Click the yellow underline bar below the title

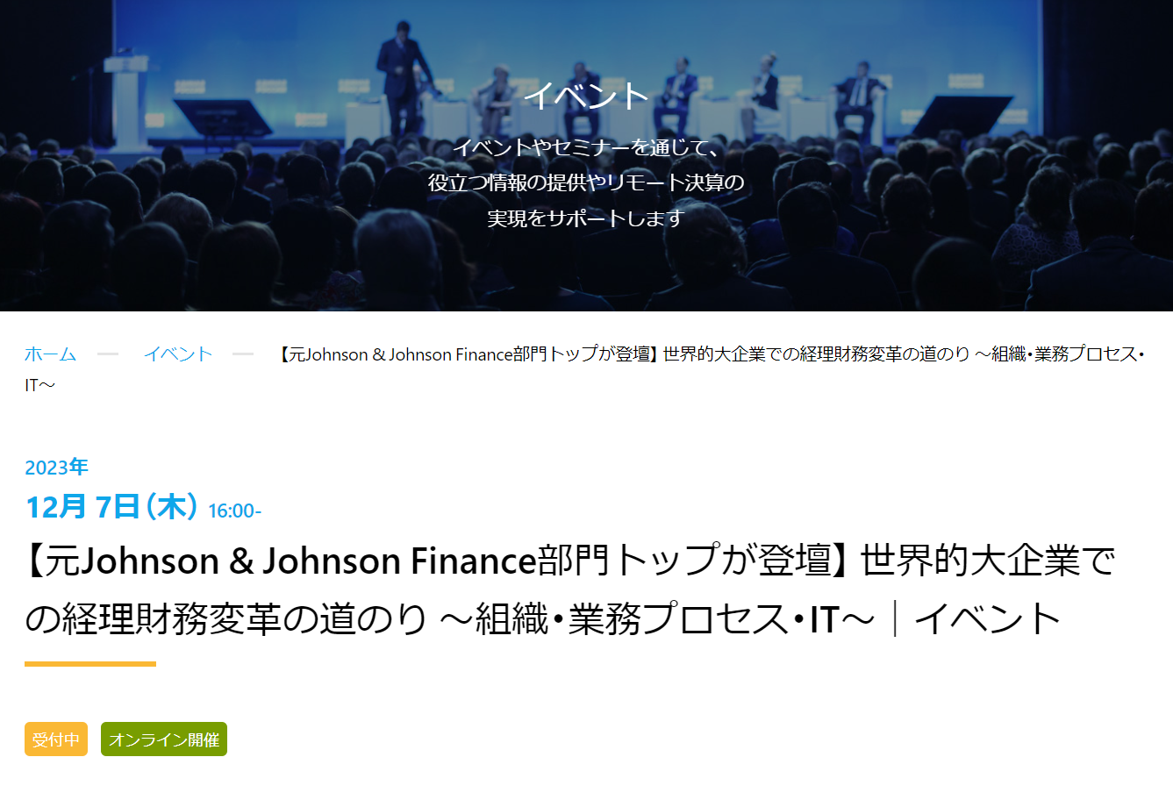pyautogui.click(x=90, y=664)
